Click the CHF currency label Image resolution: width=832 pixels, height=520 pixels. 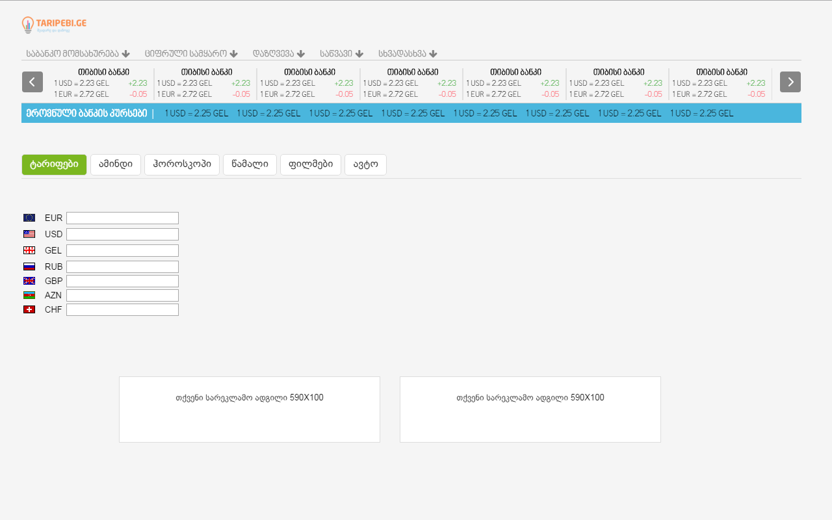(x=53, y=309)
